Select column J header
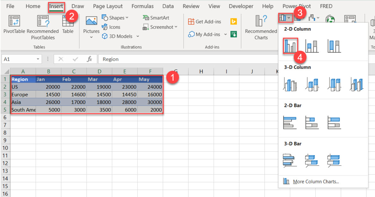This screenshot has height=197, width=375. (252, 71)
